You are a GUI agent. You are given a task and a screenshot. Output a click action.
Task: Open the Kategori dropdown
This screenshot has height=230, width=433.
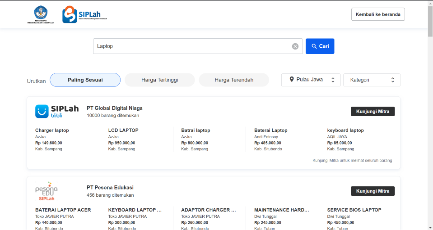[372, 80]
